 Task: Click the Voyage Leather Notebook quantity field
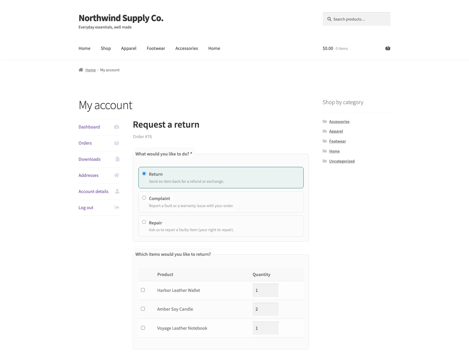tap(266, 328)
